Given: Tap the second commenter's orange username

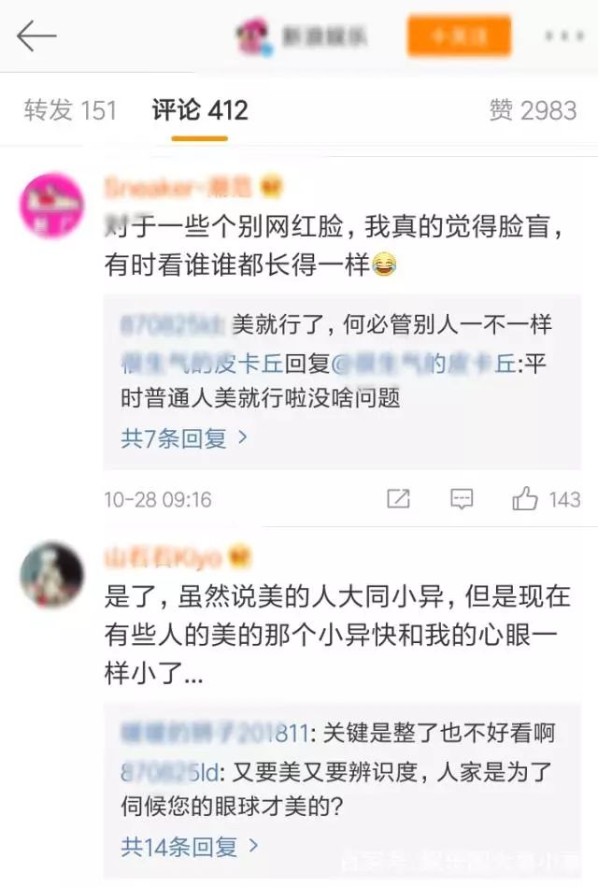Looking at the screenshot, I should pyautogui.click(x=163, y=558).
